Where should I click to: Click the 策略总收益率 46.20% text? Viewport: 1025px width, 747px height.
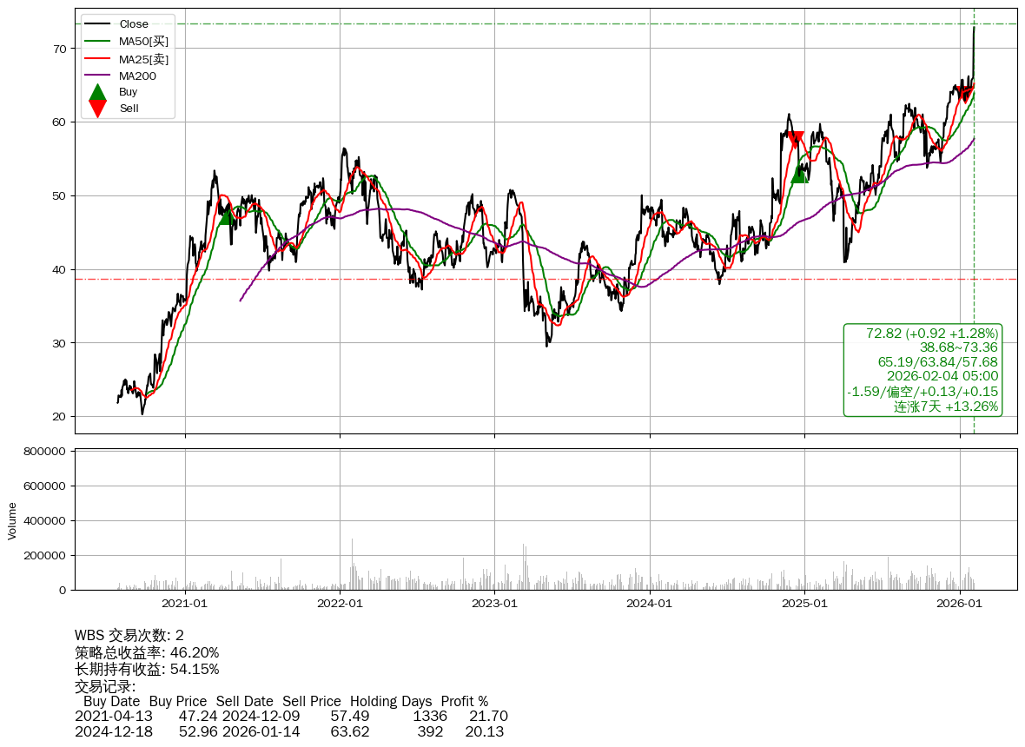click(x=147, y=652)
